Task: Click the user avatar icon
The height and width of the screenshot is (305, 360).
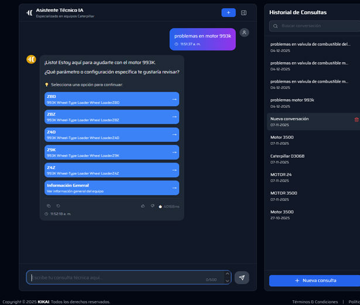Action: (x=244, y=32)
